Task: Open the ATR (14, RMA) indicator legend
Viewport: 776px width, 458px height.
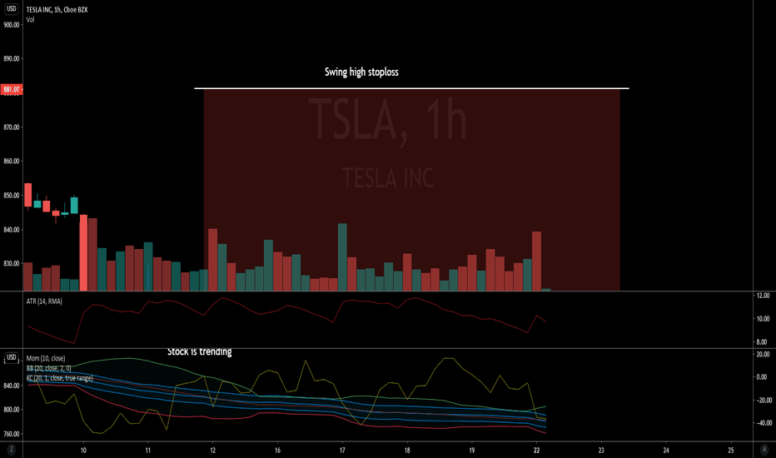Action: point(44,301)
